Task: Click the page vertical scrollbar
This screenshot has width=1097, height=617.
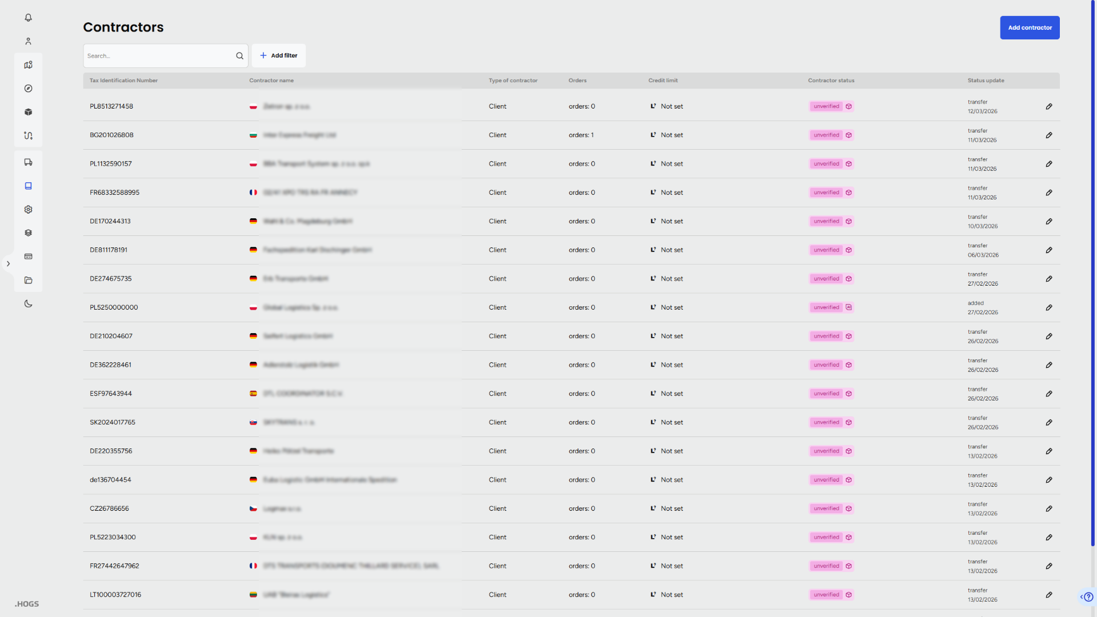Action: pyautogui.click(x=1093, y=274)
